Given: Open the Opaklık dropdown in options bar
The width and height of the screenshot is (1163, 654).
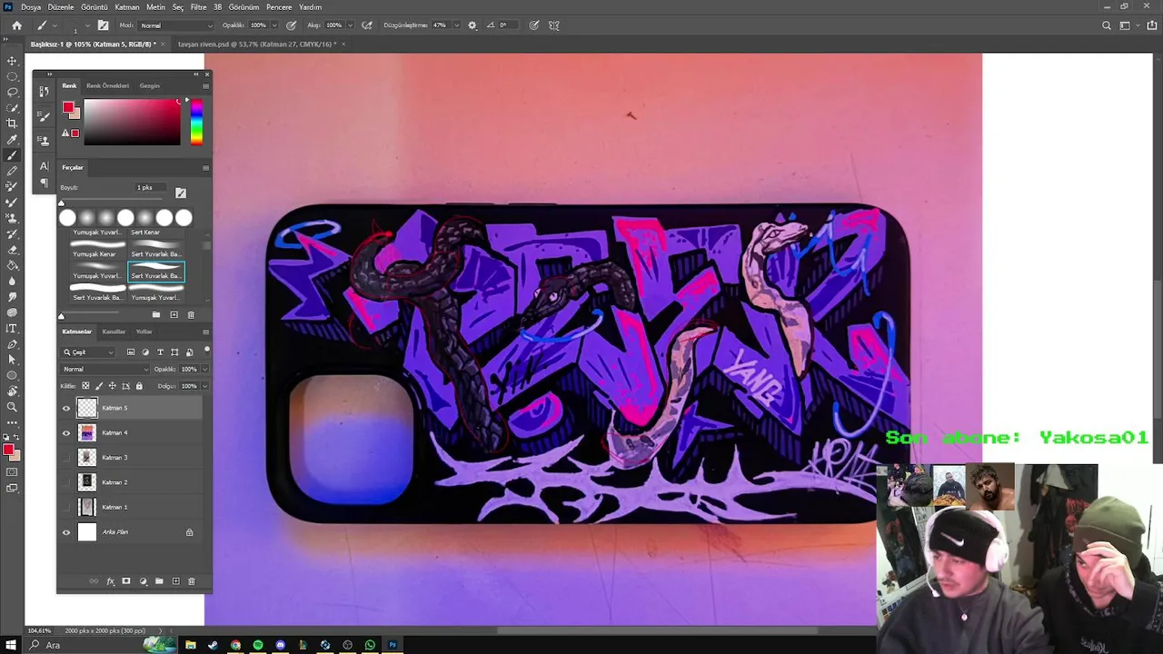Looking at the screenshot, I should pos(274,25).
